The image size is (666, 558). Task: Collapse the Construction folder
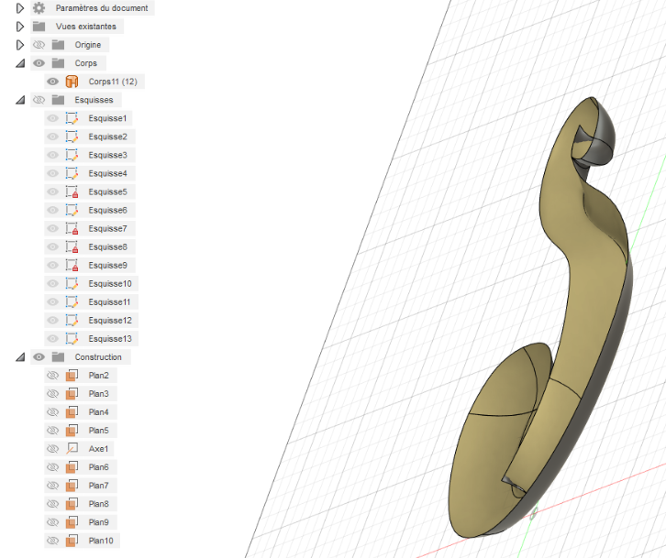(x=20, y=356)
